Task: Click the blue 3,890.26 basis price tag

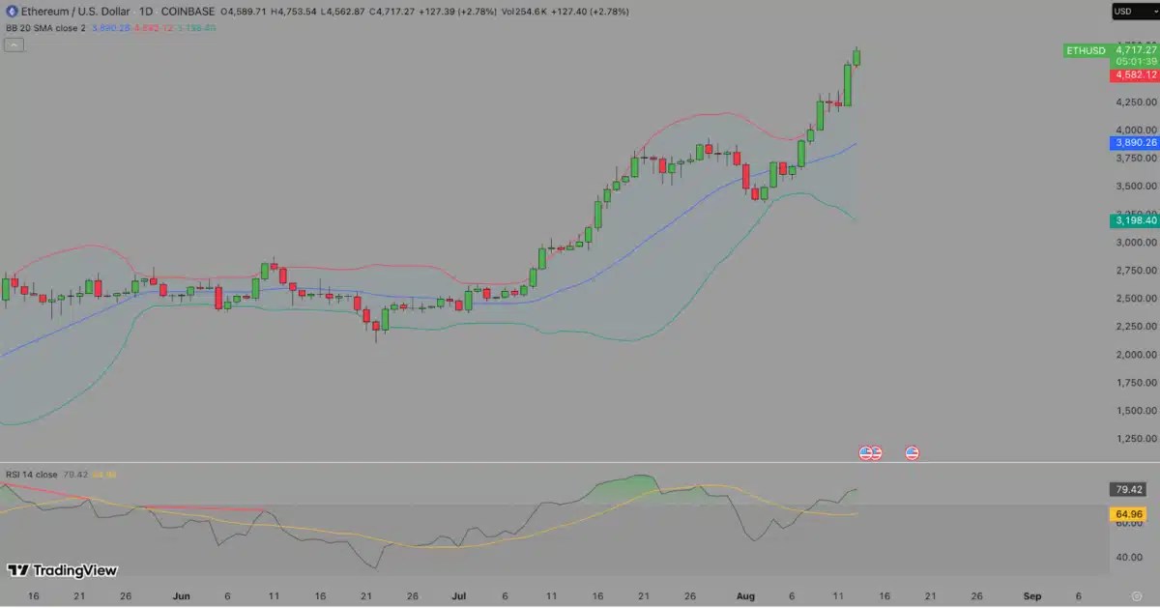Action: pyautogui.click(x=1135, y=142)
